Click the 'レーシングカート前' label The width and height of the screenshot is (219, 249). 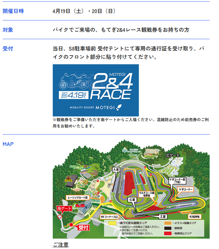(77, 197)
